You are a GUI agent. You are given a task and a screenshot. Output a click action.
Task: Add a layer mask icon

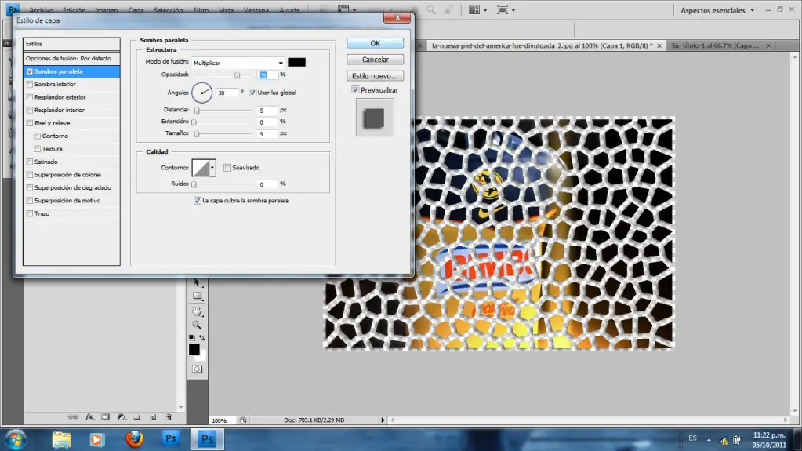tap(105, 417)
